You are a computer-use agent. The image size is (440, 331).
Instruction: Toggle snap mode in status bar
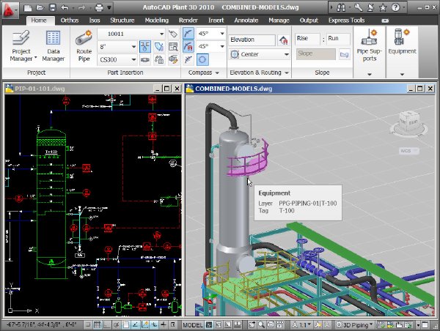88,325
